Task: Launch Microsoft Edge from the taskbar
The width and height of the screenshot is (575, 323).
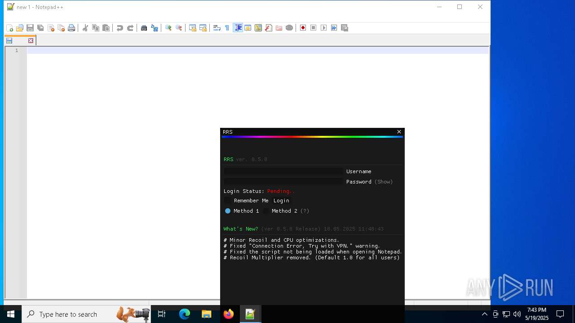Action: [x=185, y=314]
